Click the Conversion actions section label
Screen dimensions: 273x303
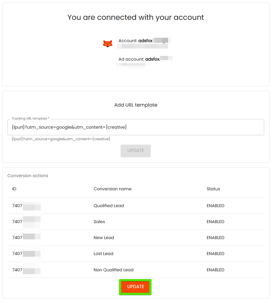28,176
